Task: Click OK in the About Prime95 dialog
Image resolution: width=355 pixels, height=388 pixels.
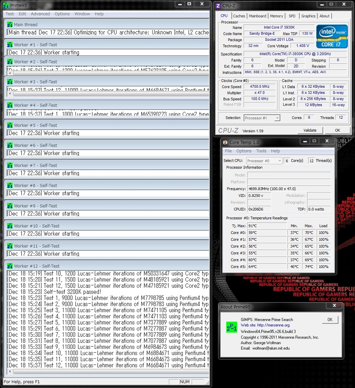Action: click(330, 319)
